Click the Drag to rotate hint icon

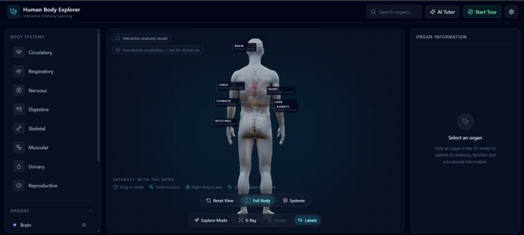pyautogui.click(x=115, y=187)
